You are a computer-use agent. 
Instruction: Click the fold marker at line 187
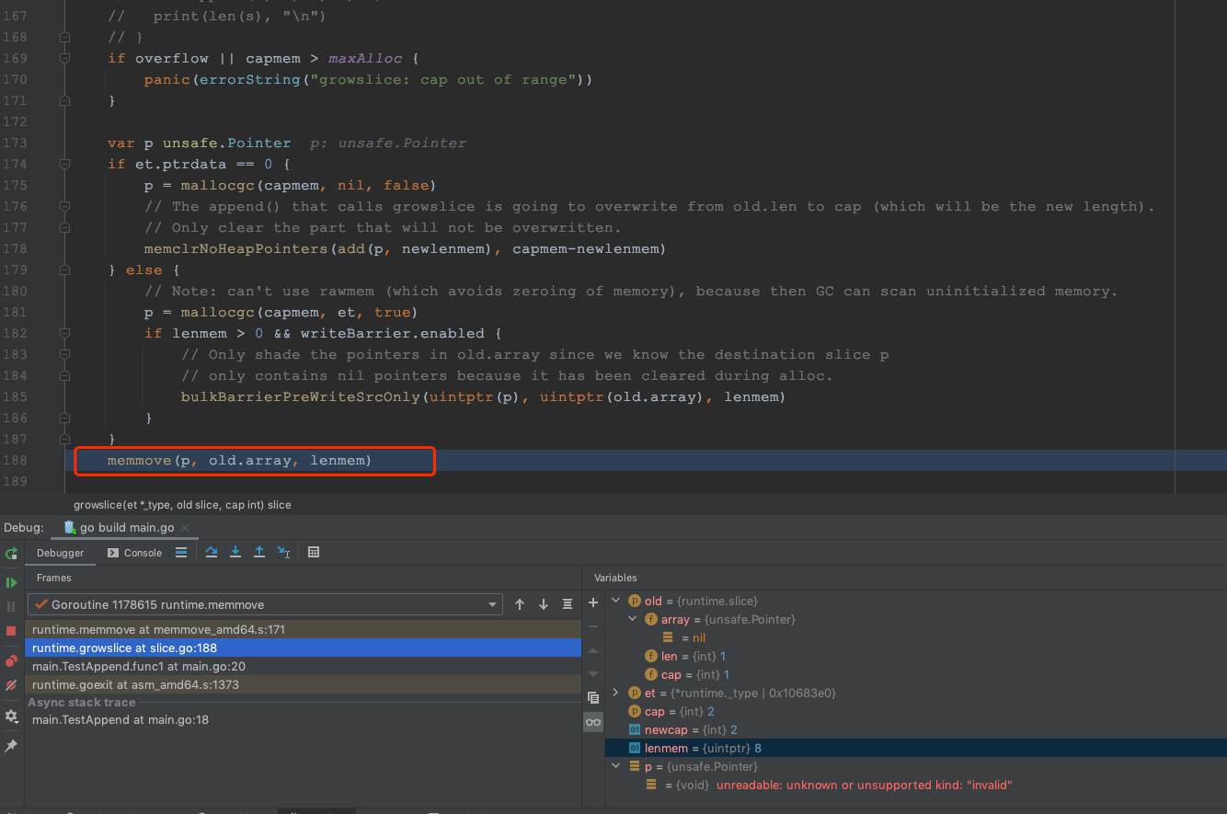pyautogui.click(x=64, y=440)
